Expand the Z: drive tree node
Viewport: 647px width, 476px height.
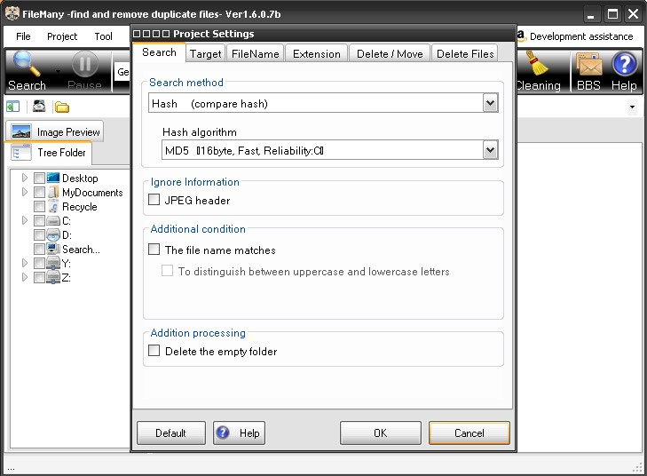[x=24, y=277]
